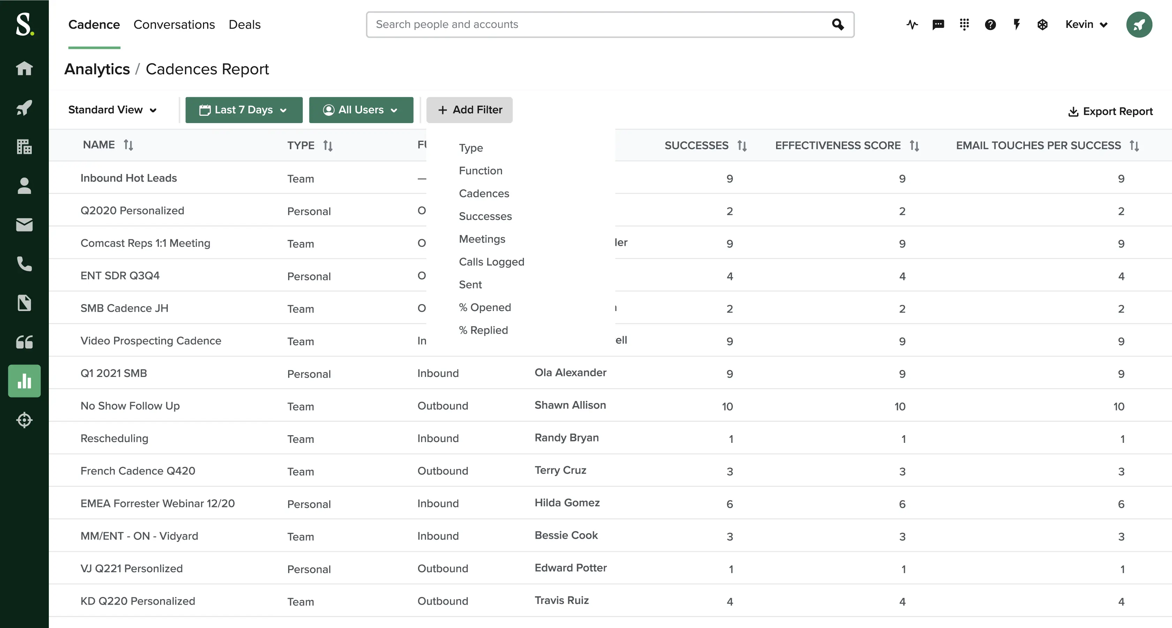Screen dimensions: 1172x628
Task: Sort by the NAME column arrows
Action: [x=128, y=145]
